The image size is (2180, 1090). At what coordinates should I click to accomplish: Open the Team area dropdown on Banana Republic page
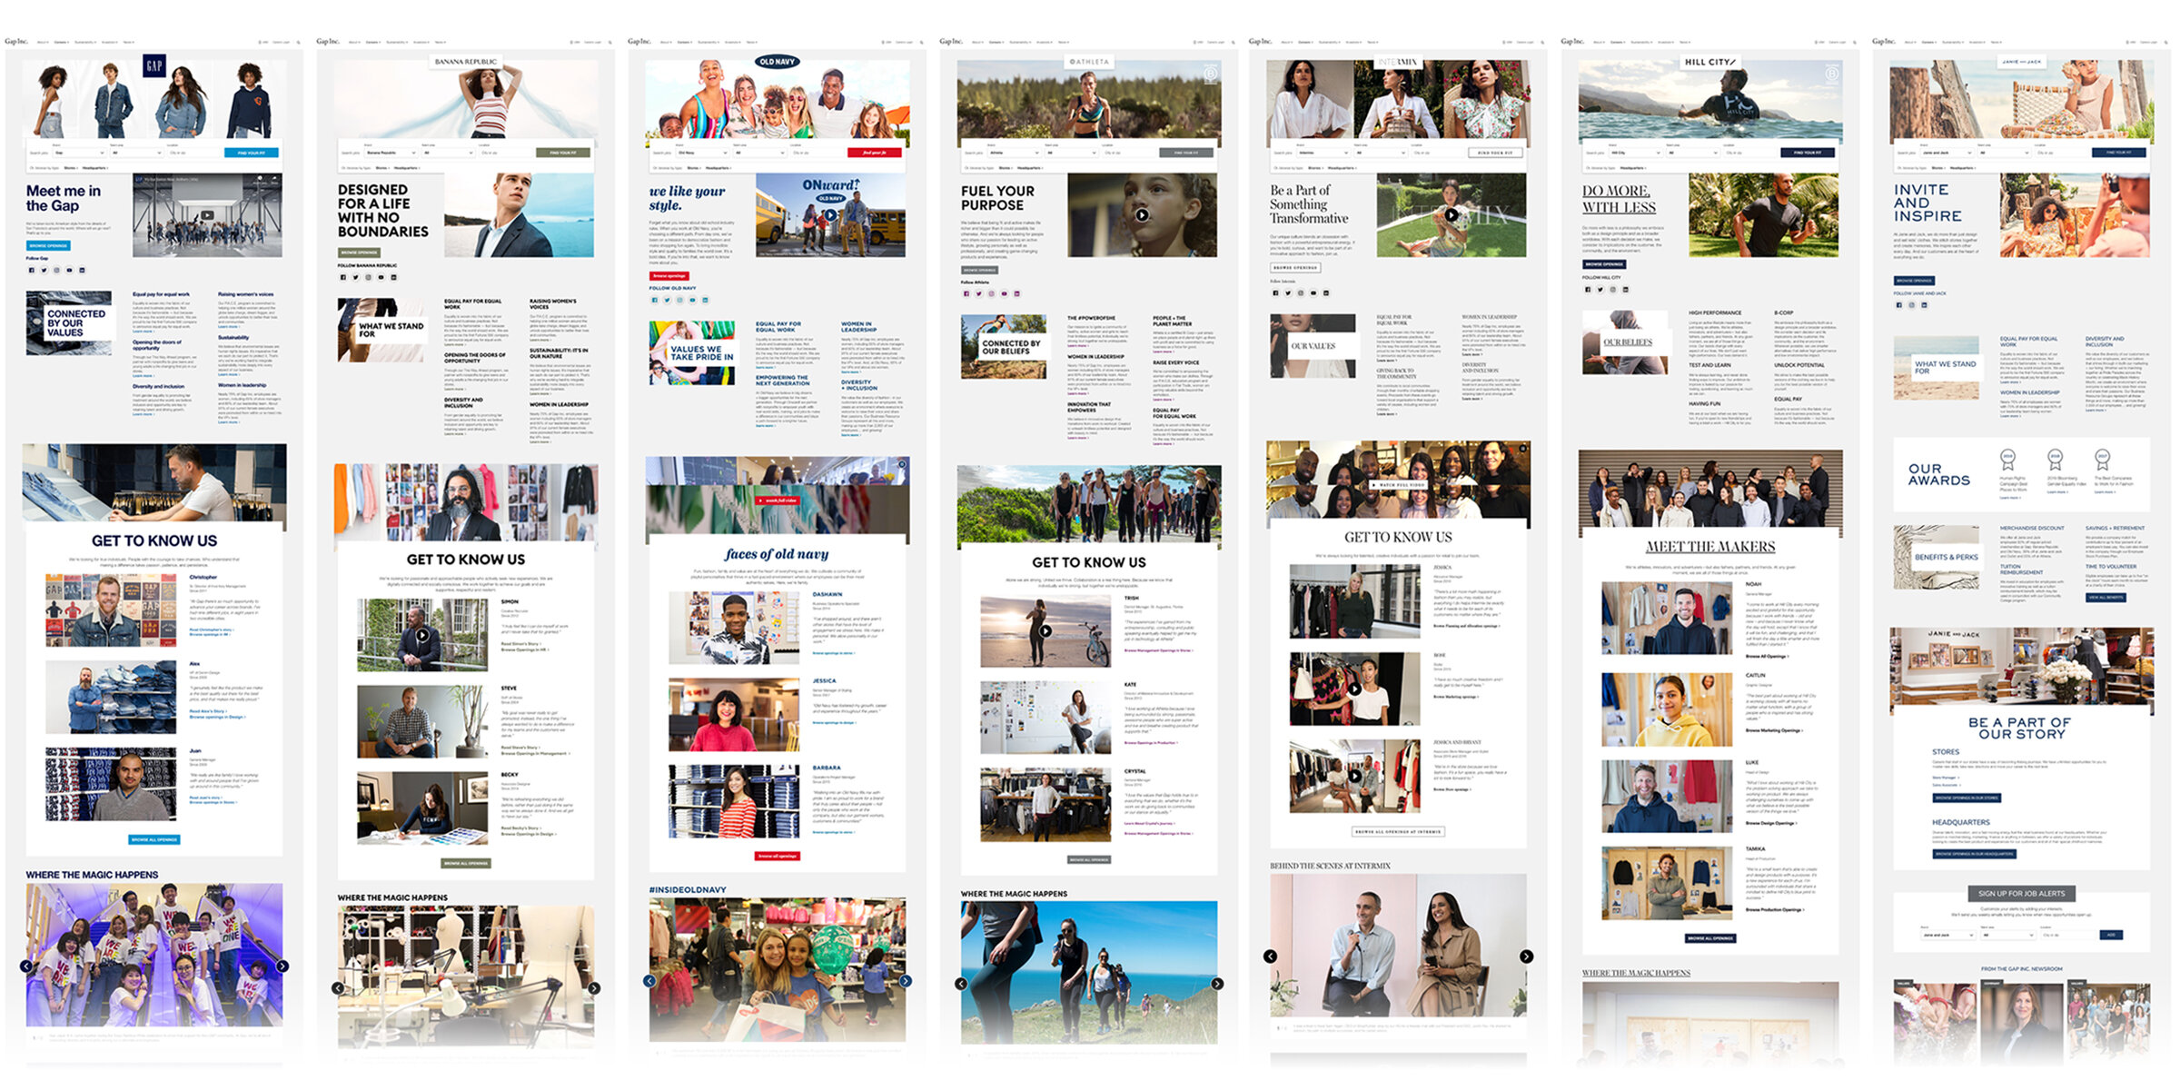(x=448, y=153)
